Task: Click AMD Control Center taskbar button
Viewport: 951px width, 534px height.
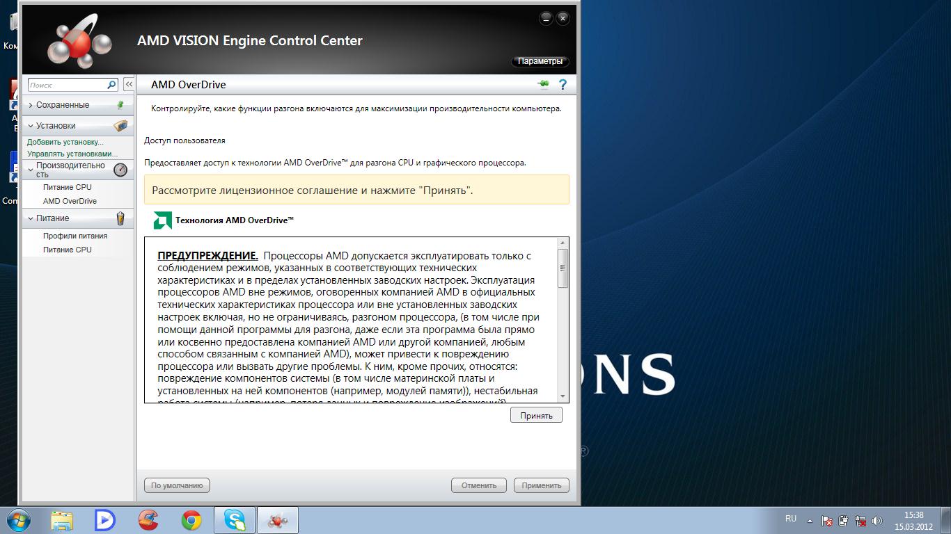Action: click(x=278, y=520)
